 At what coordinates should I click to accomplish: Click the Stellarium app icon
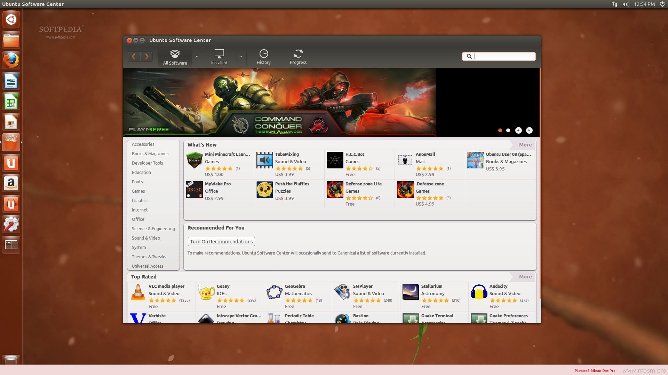pos(411,292)
